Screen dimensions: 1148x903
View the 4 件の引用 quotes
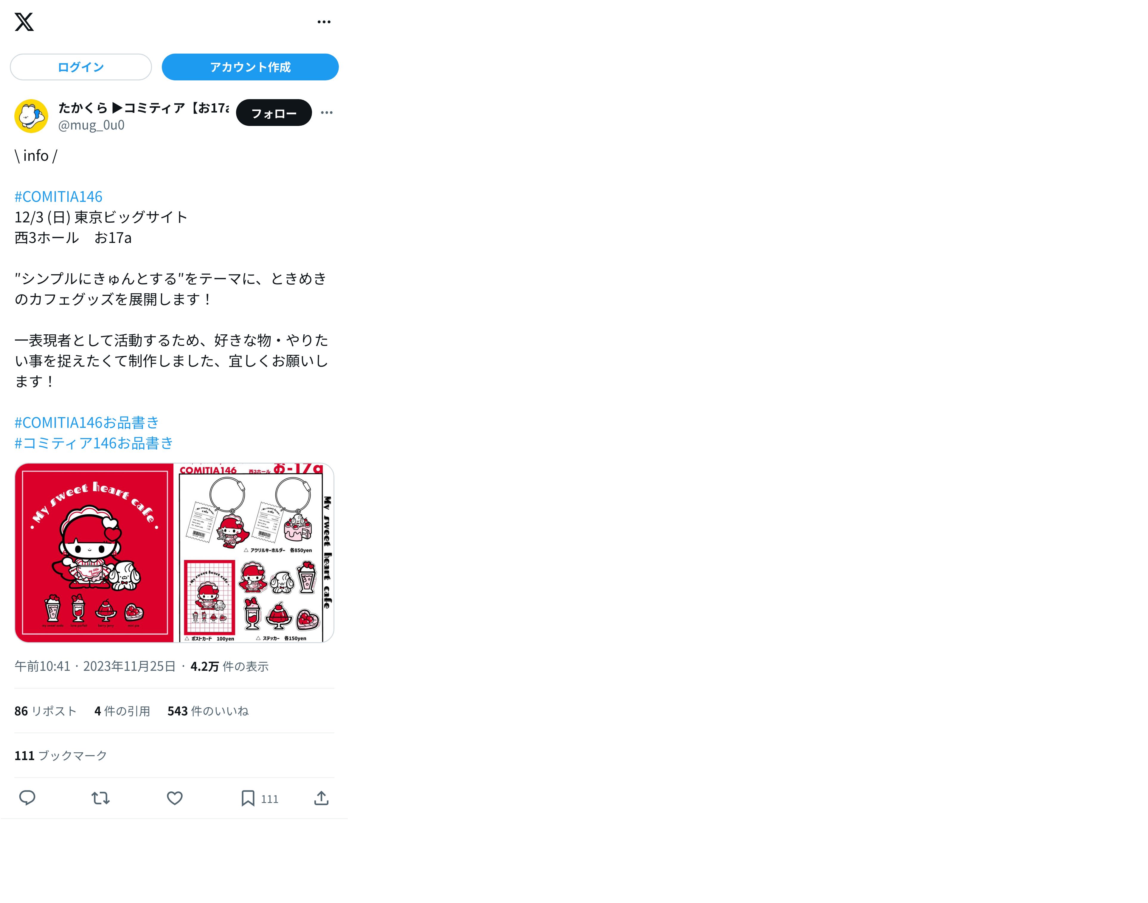click(x=122, y=711)
